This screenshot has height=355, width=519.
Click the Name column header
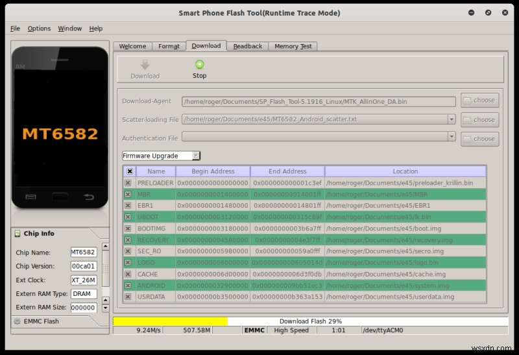click(x=156, y=171)
